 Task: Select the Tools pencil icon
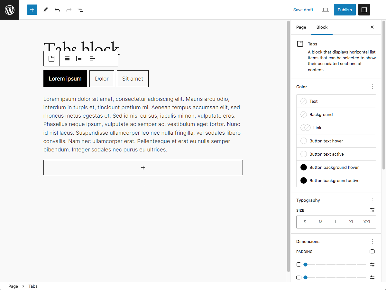click(45, 10)
